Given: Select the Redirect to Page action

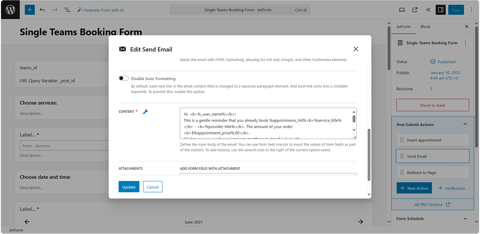Looking at the screenshot, I should 432,173.
